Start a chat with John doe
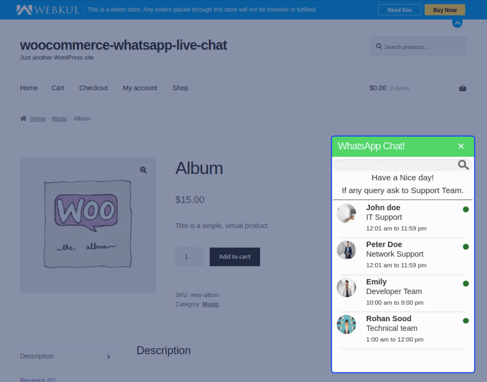 (403, 219)
